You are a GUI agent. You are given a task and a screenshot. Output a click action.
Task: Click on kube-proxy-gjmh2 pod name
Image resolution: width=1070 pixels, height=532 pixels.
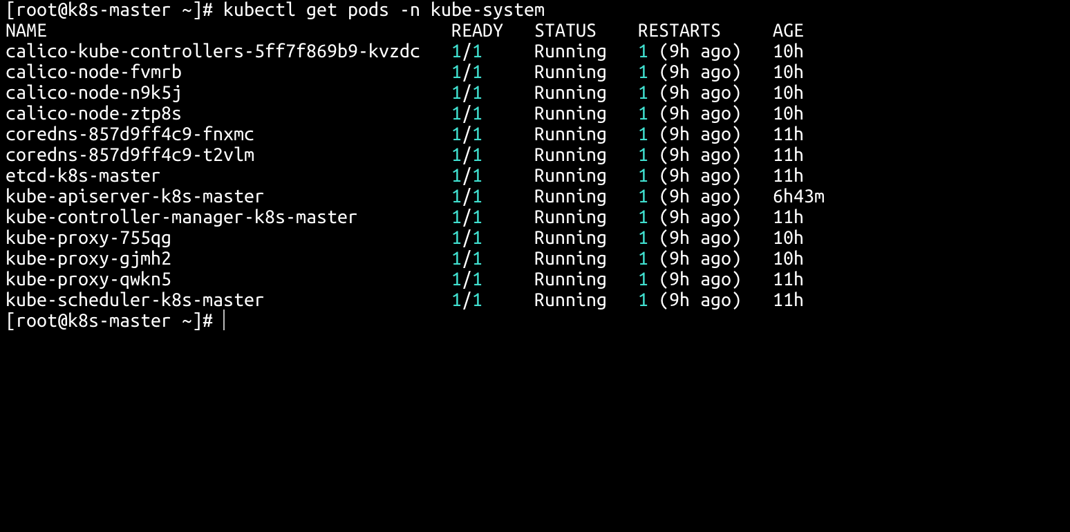[88, 259]
